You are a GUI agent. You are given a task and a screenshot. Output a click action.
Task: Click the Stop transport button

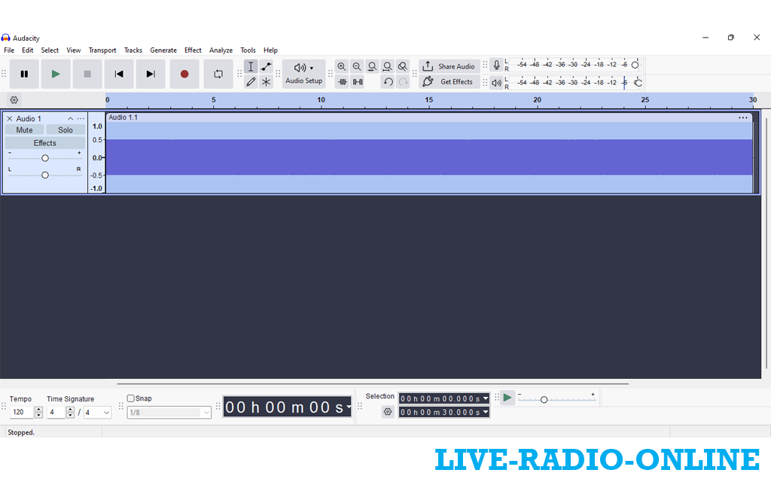tap(87, 74)
